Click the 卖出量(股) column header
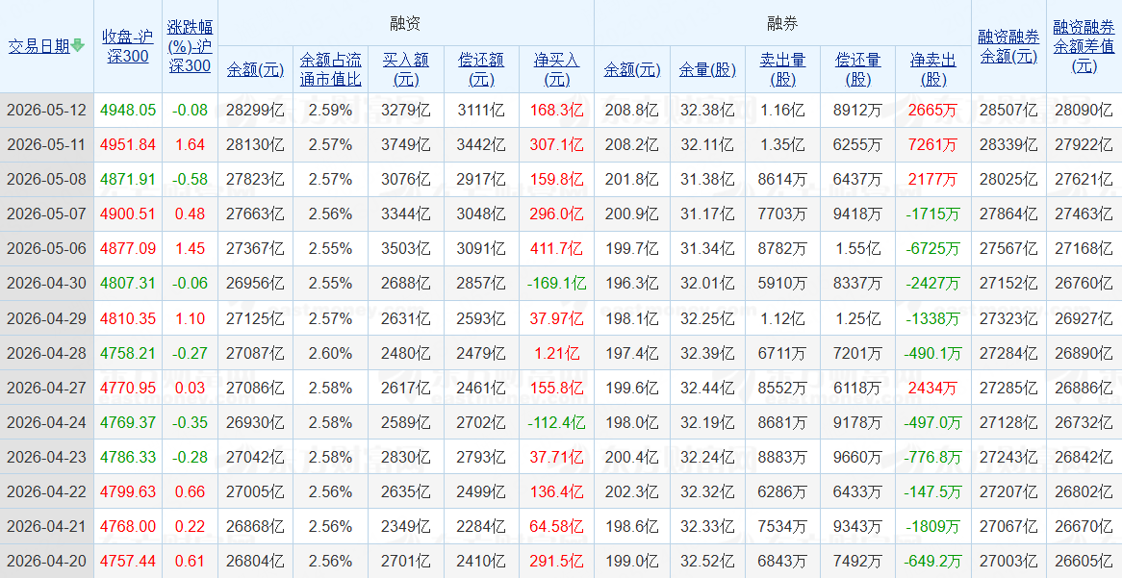 point(783,69)
